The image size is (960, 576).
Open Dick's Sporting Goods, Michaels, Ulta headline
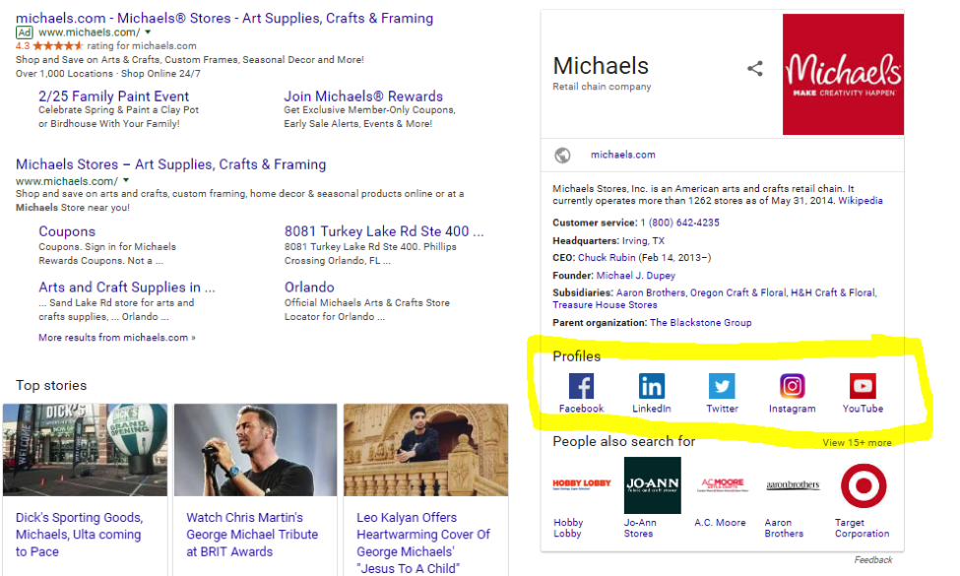pyautogui.click(x=80, y=535)
